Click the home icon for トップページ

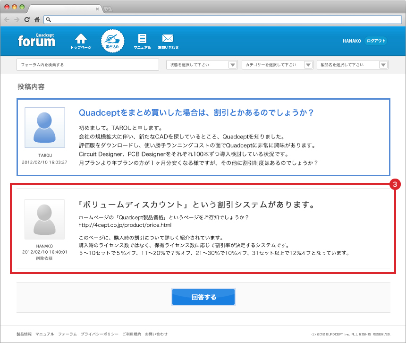(81, 39)
